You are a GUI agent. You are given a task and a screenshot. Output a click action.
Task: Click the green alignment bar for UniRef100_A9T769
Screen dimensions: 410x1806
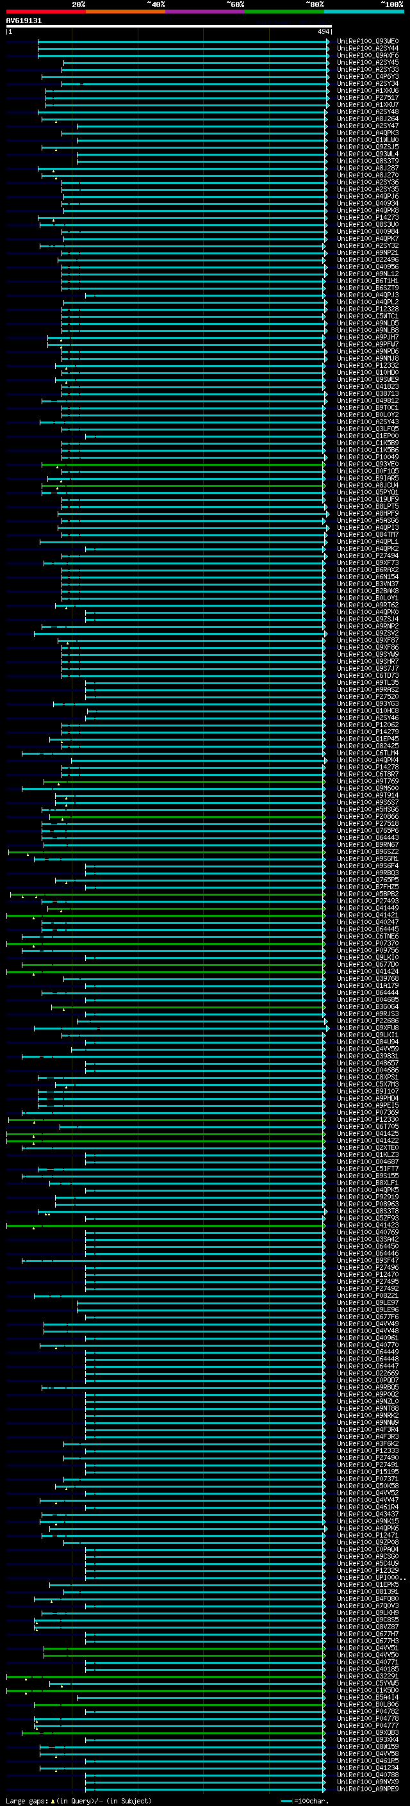pyautogui.click(x=184, y=781)
